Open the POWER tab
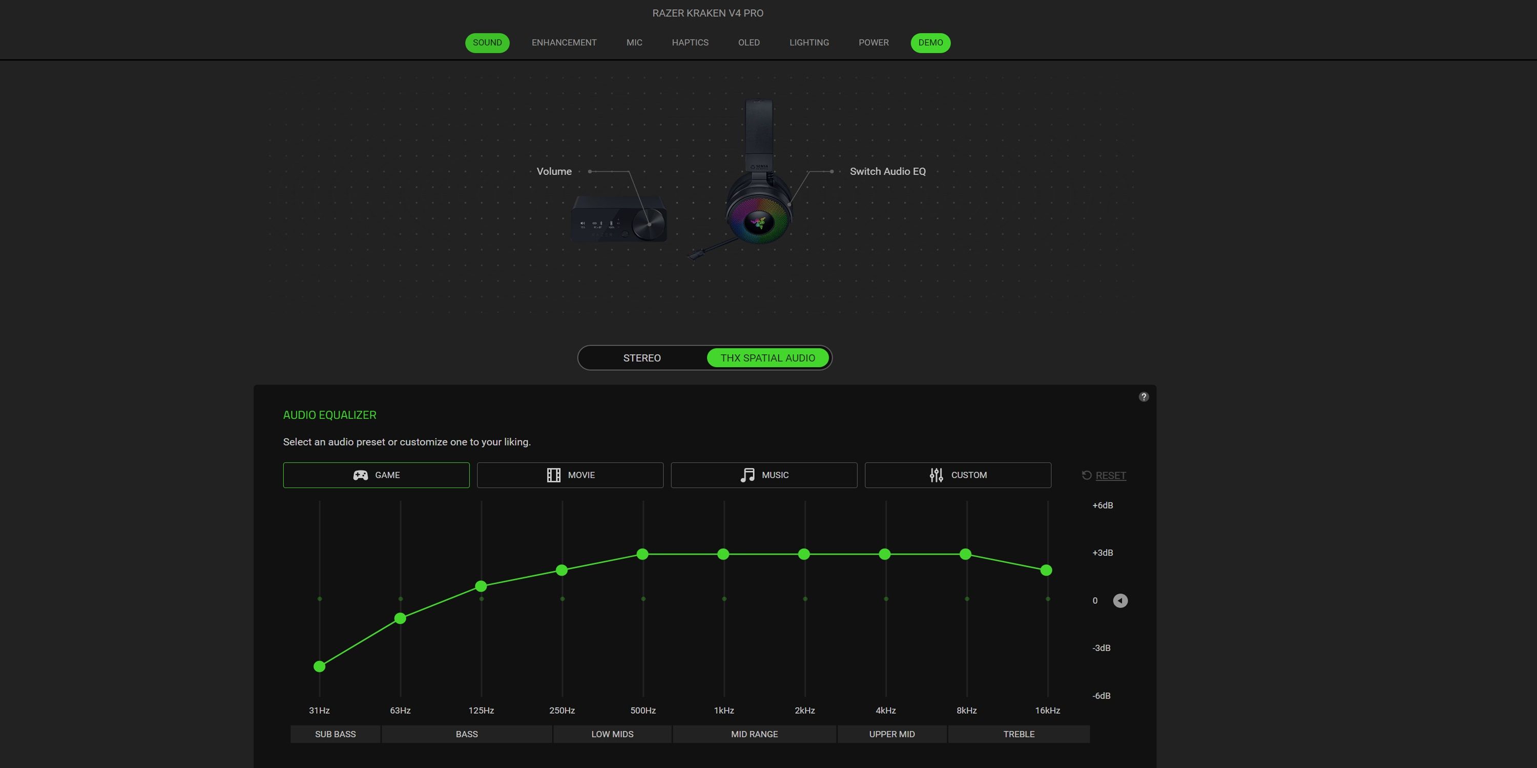 pyautogui.click(x=874, y=43)
